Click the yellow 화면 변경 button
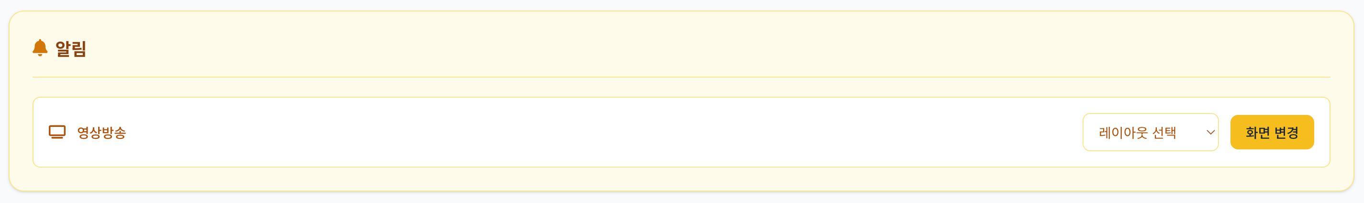Viewport: 1364px width, 203px height. (x=1271, y=133)
